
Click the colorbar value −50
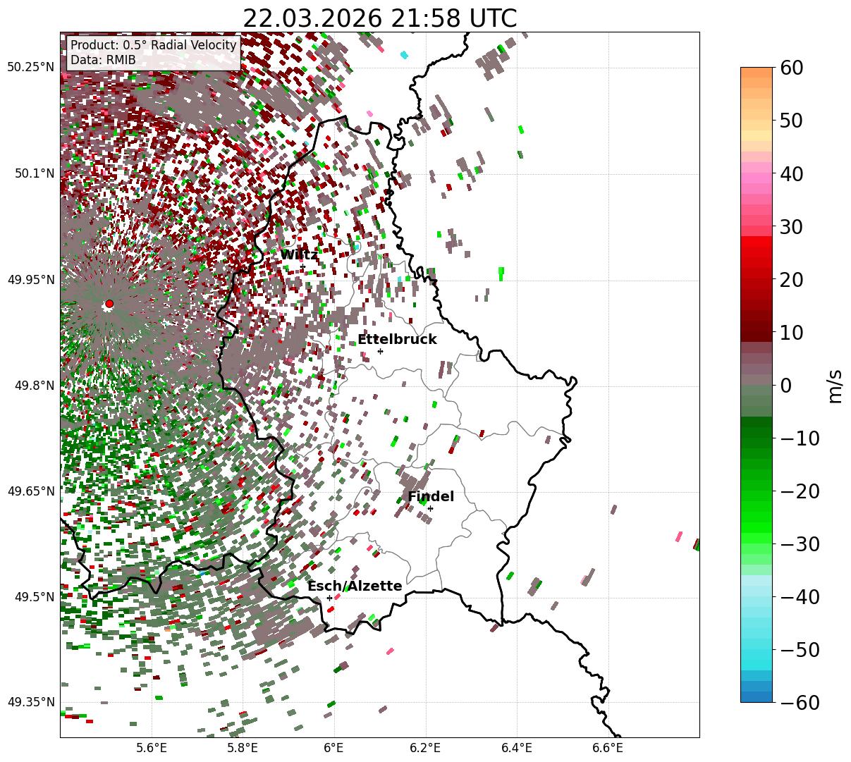[x=800, y=650]
